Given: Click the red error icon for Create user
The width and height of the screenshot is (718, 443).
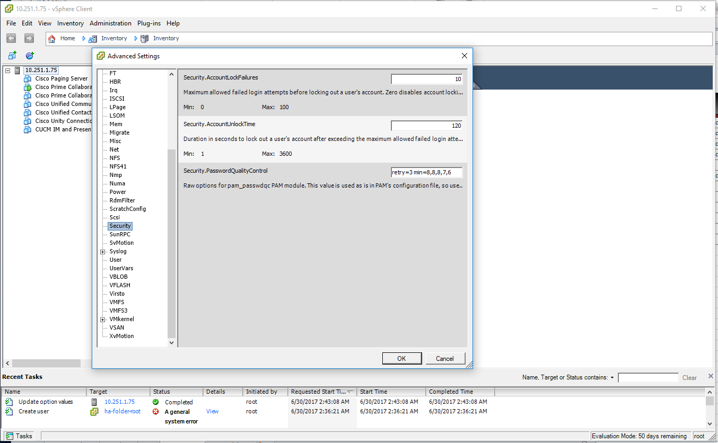Looking at the screenshot, I should (x=155, y=411).
